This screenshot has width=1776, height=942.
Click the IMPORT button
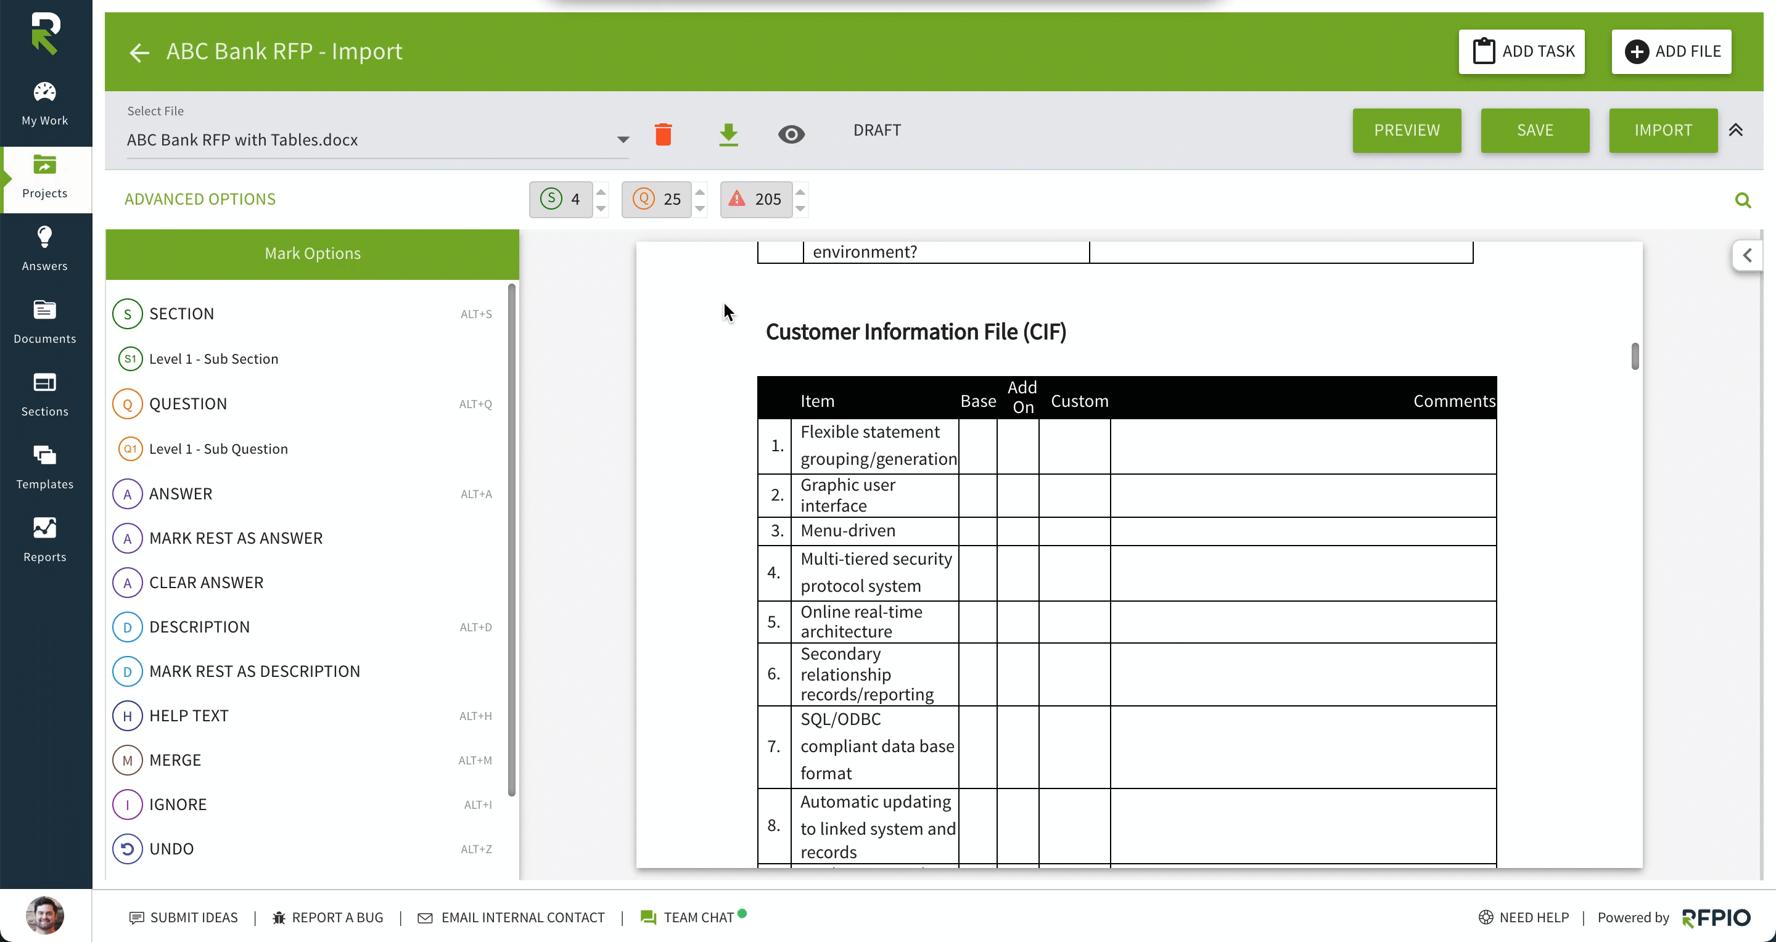[x=1663, y=130]
